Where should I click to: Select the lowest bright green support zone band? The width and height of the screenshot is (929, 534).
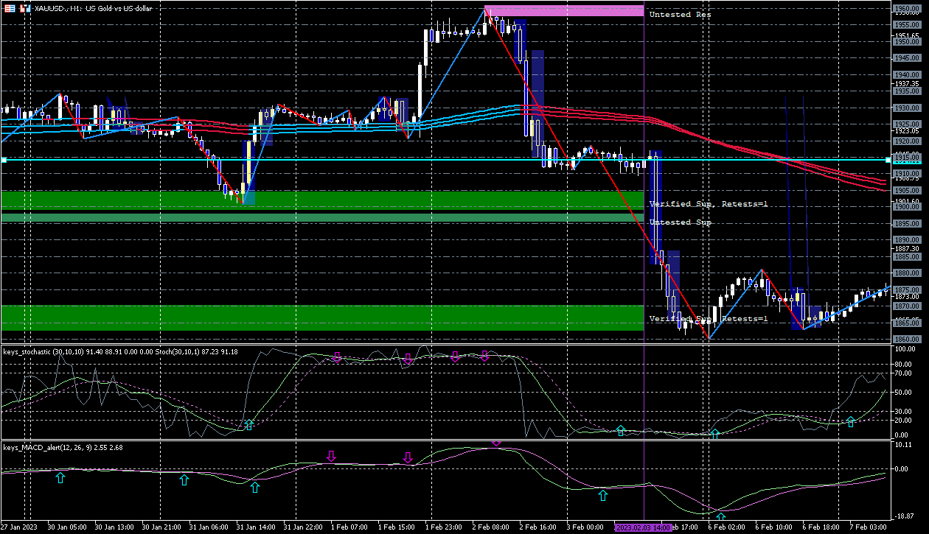(322, 317)
